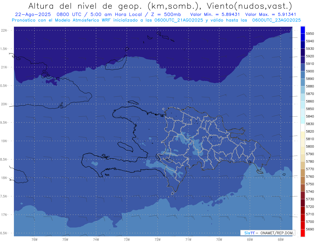Click the '75W' longitude label
The height and width of the screenshot is (243, 315).
click(x=65, y=240)
